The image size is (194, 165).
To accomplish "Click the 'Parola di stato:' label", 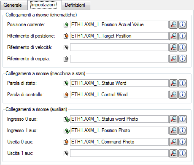I will [x=22, y=83].
